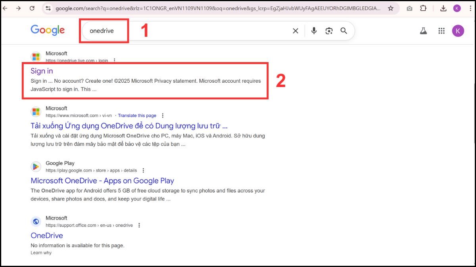
Task: Click the camera icon in browser toolbar
Action: click(409, 8)
